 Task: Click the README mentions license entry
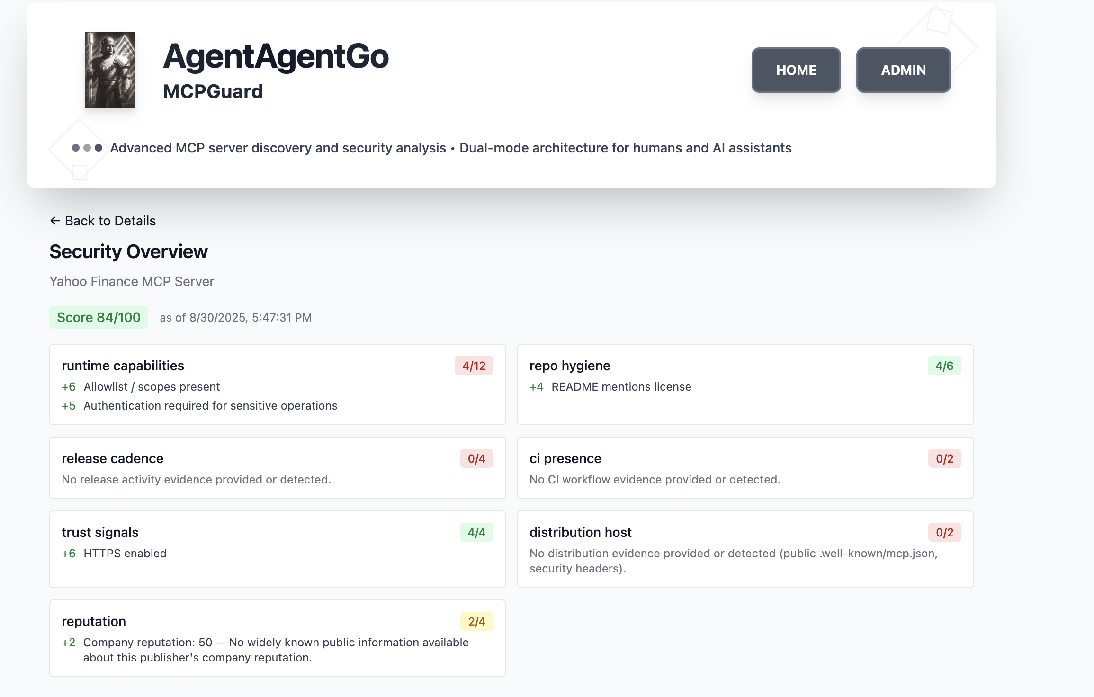coord(621,386)
